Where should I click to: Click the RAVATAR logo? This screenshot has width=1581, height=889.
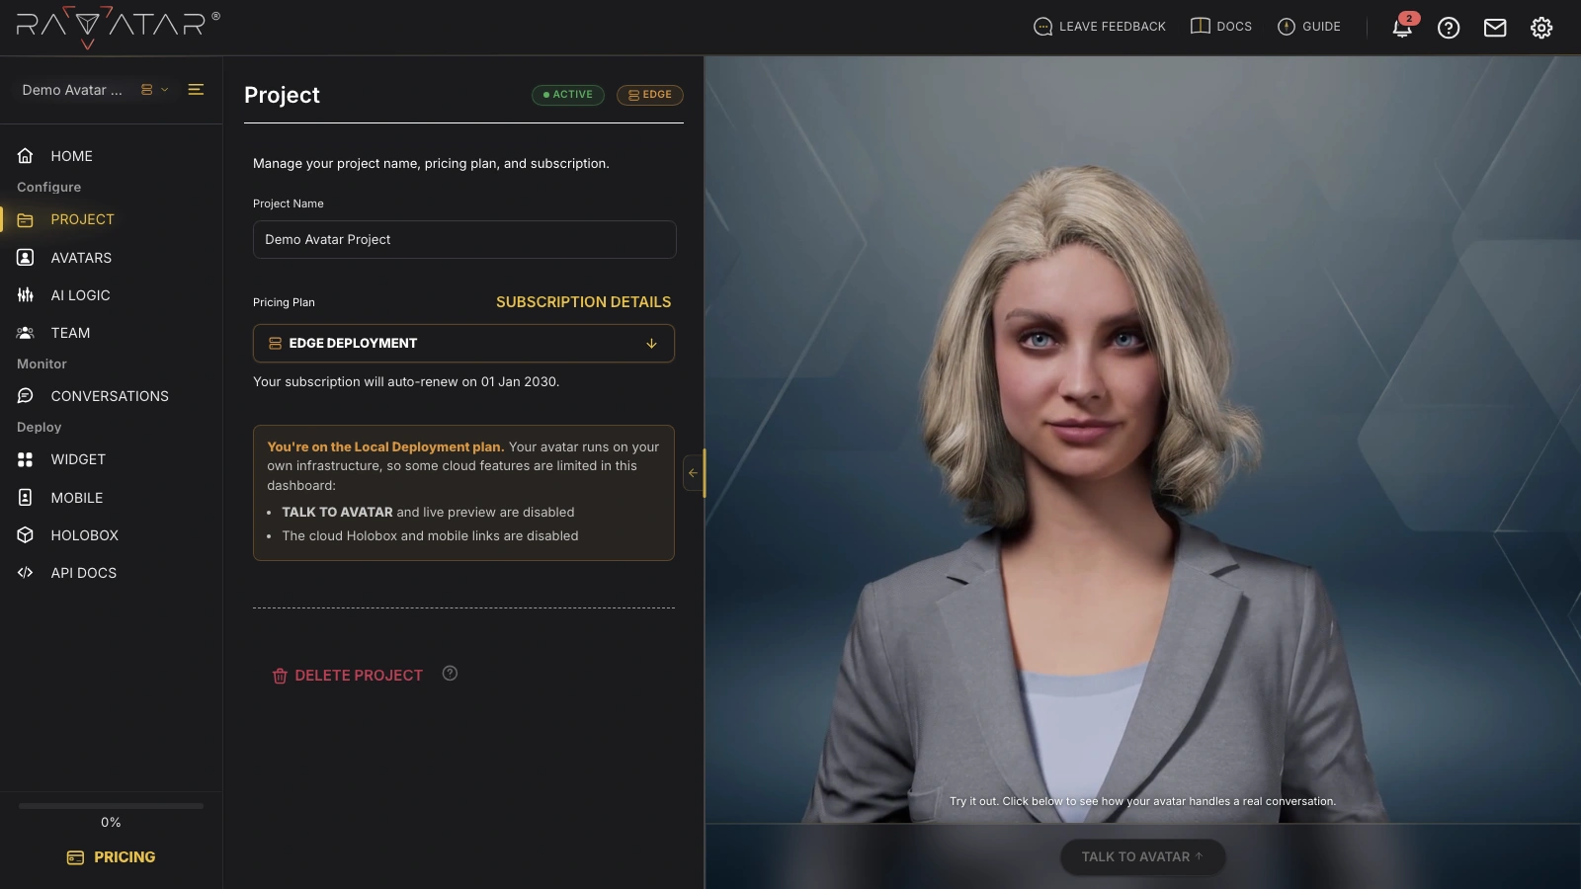(118, 27)
